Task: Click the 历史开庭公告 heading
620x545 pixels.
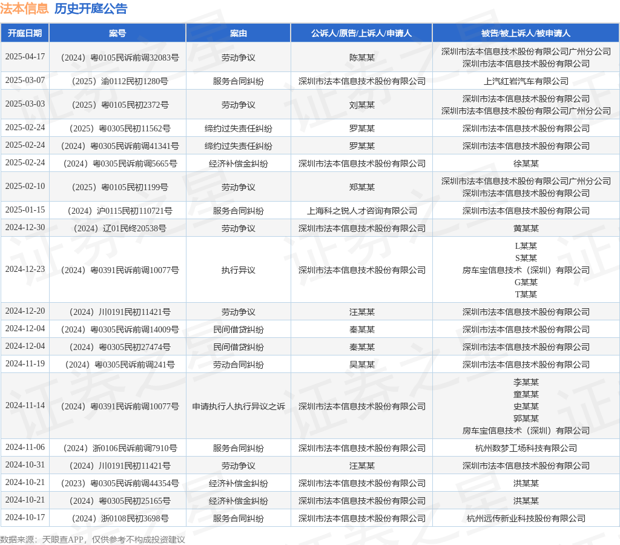Action: tap(91, 8)
